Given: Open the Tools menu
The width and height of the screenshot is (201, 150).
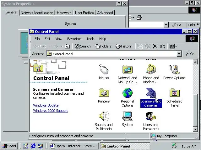Looking at the screenshot, I should pyautogui.click(x=90, y=39).
